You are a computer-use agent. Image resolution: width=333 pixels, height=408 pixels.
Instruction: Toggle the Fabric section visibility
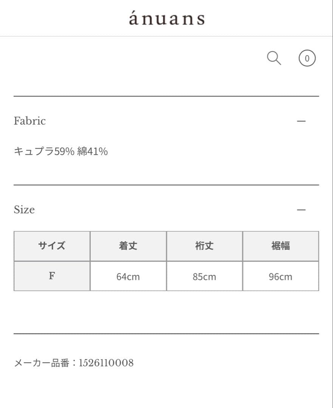click(x=301, y=121)
